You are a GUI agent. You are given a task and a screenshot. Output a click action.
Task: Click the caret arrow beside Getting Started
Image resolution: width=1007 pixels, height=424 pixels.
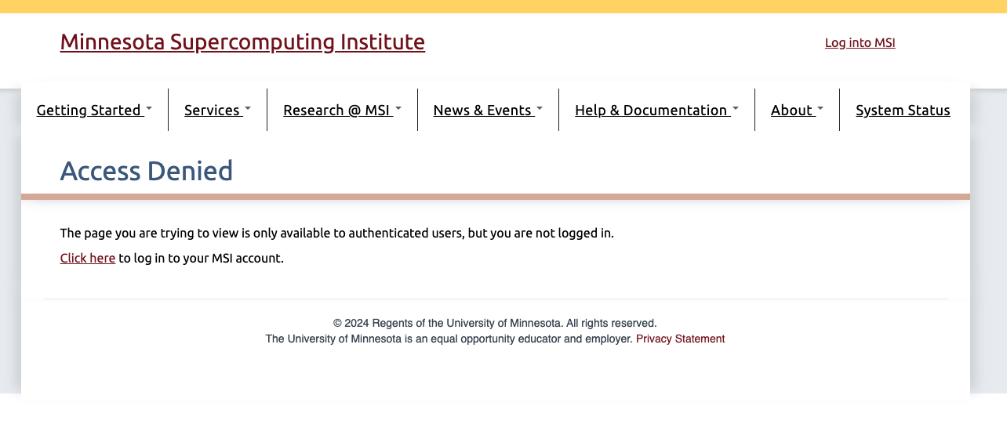point(149,109)
